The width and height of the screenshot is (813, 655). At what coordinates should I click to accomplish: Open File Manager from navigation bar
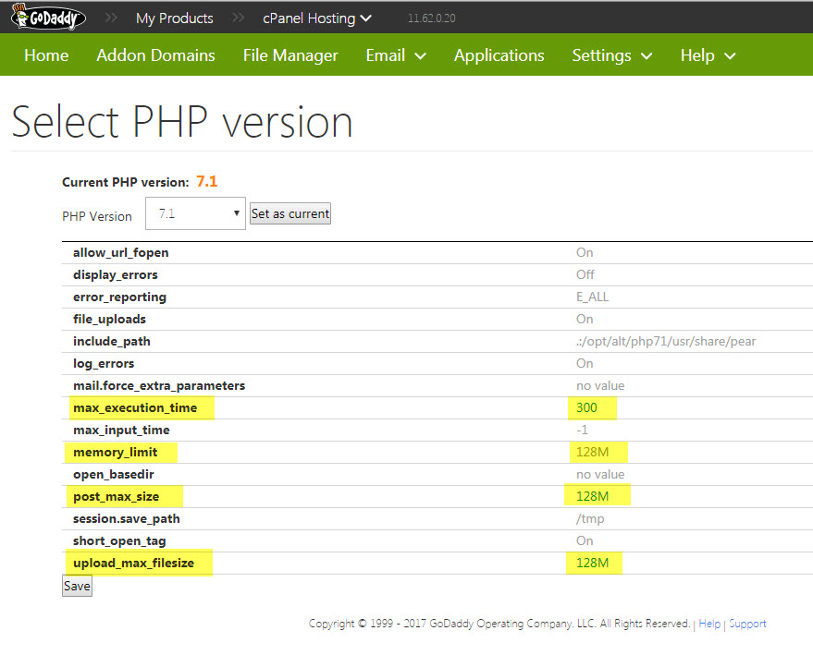click(290, 55)
